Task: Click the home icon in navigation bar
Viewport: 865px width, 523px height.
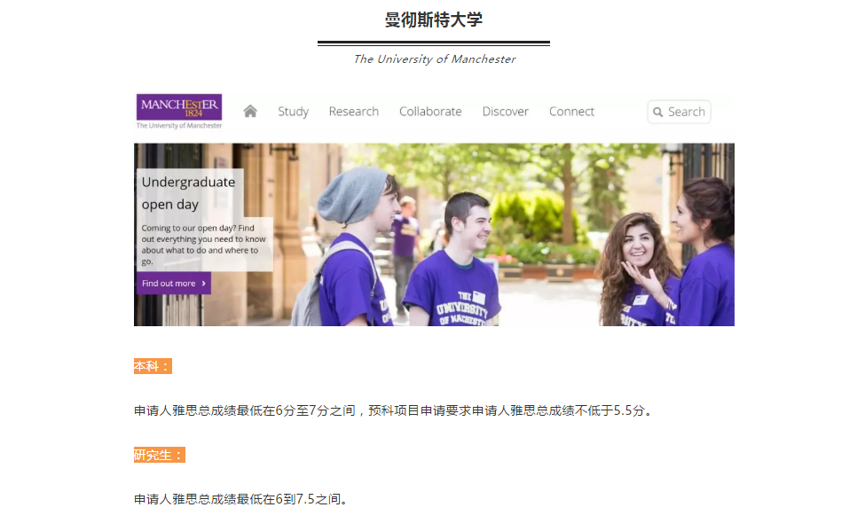Action: click(x=250, y=112)
